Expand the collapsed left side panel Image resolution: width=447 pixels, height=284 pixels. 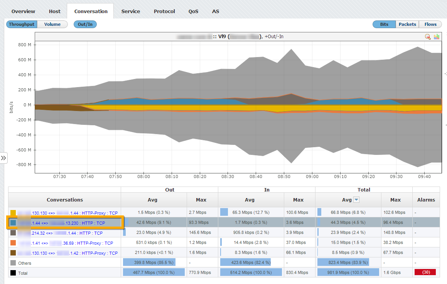[3, 158]
